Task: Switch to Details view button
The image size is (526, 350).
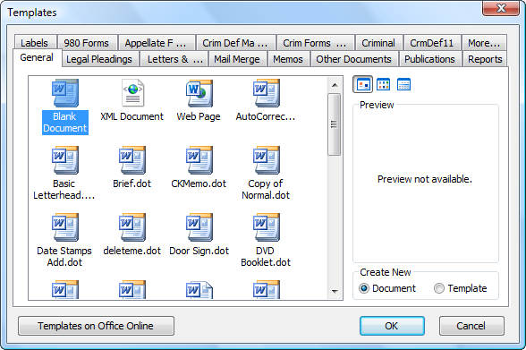Action: [x=403, y=84]
